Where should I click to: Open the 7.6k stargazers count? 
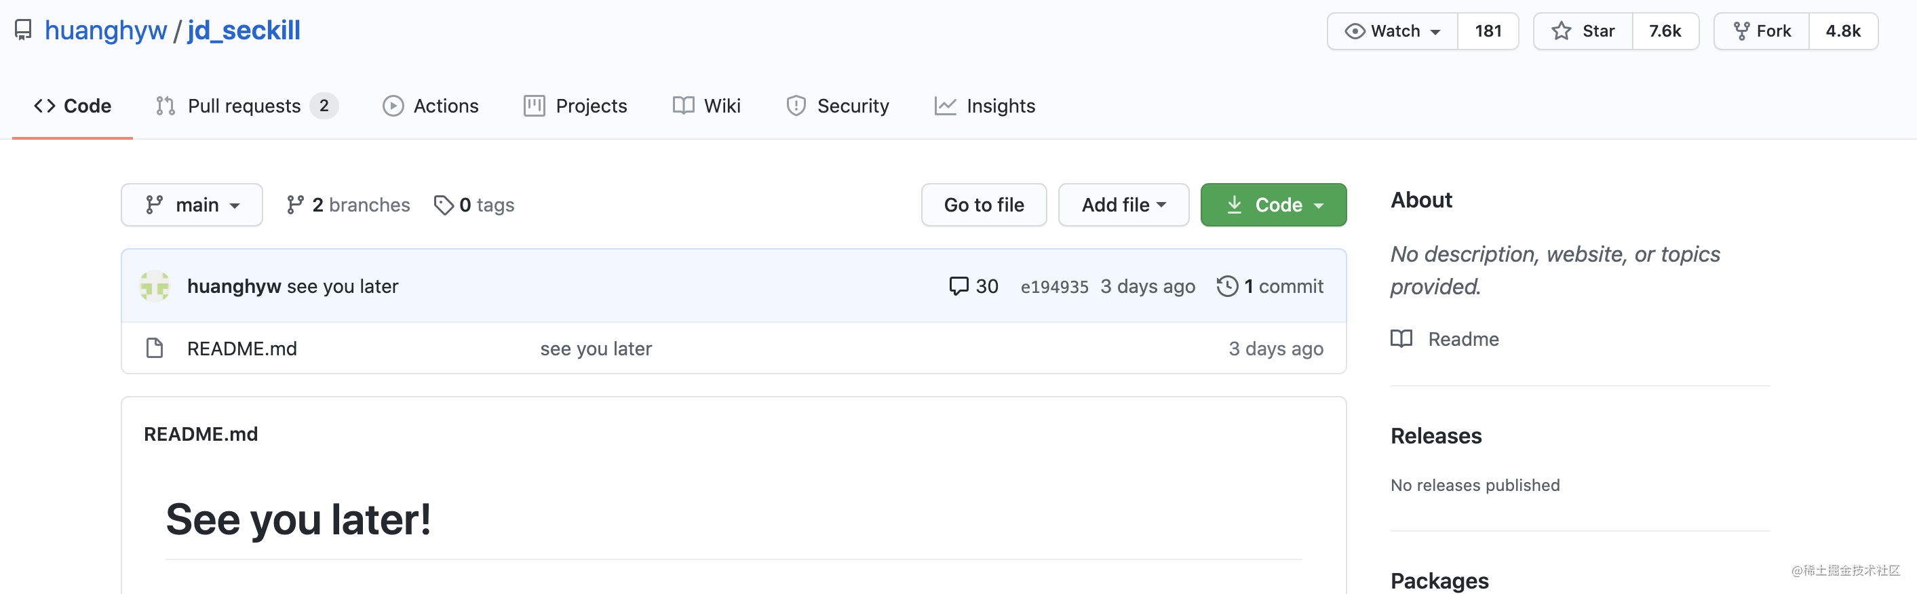coord(1665,31)
